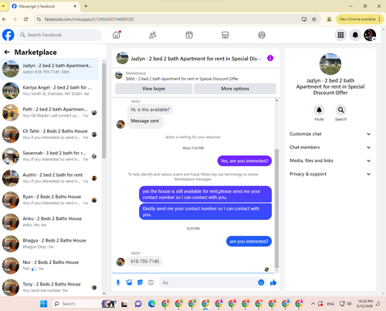Open the Friends icon in top navigation
Screen dimensions: 386x311
153,35
